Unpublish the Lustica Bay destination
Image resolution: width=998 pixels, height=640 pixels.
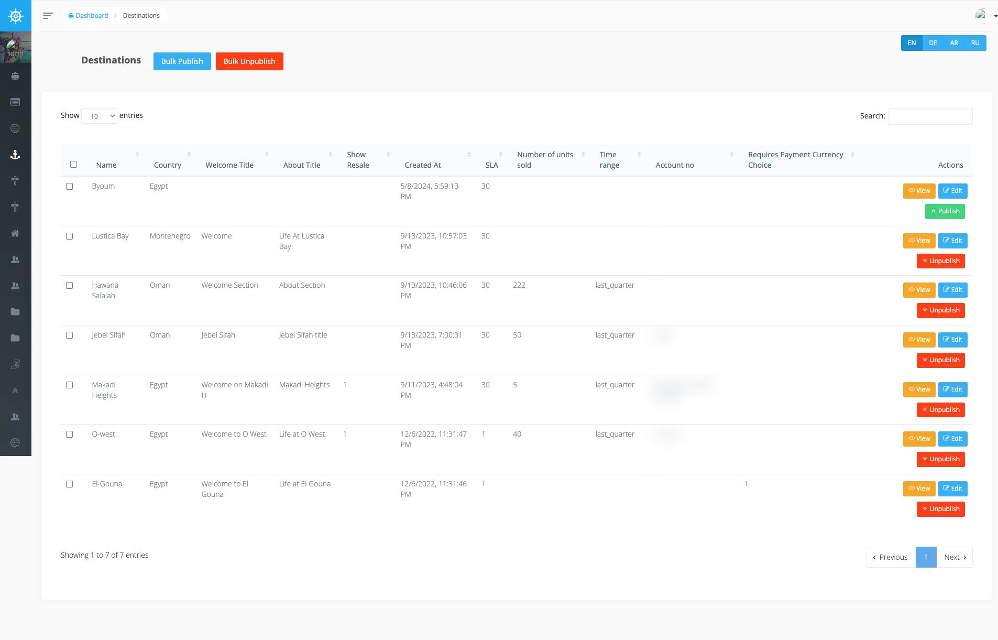tap(941, 261)
